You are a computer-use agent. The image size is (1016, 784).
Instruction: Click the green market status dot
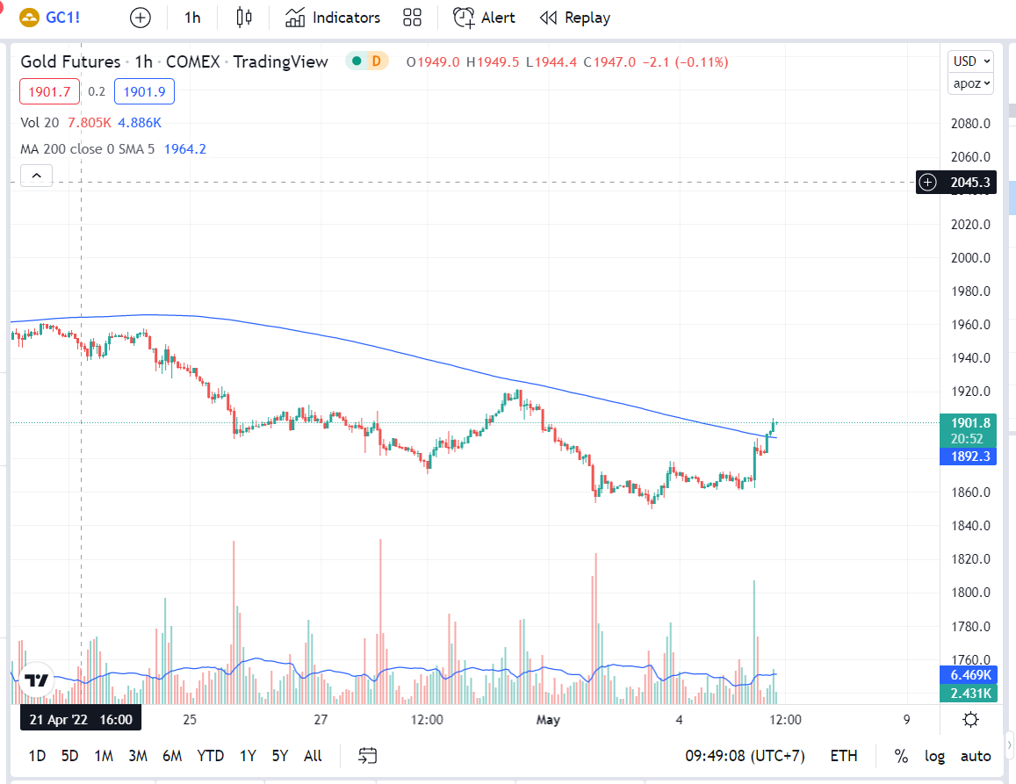pos(356,61)
